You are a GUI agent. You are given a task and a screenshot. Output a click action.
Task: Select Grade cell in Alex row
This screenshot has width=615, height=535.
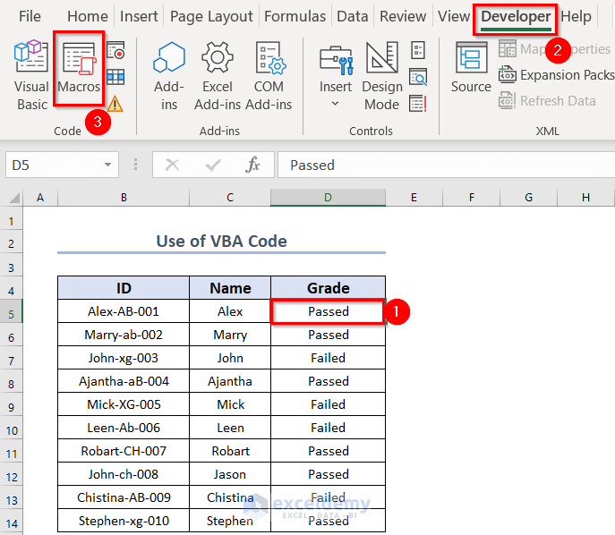tap(328, 311)
